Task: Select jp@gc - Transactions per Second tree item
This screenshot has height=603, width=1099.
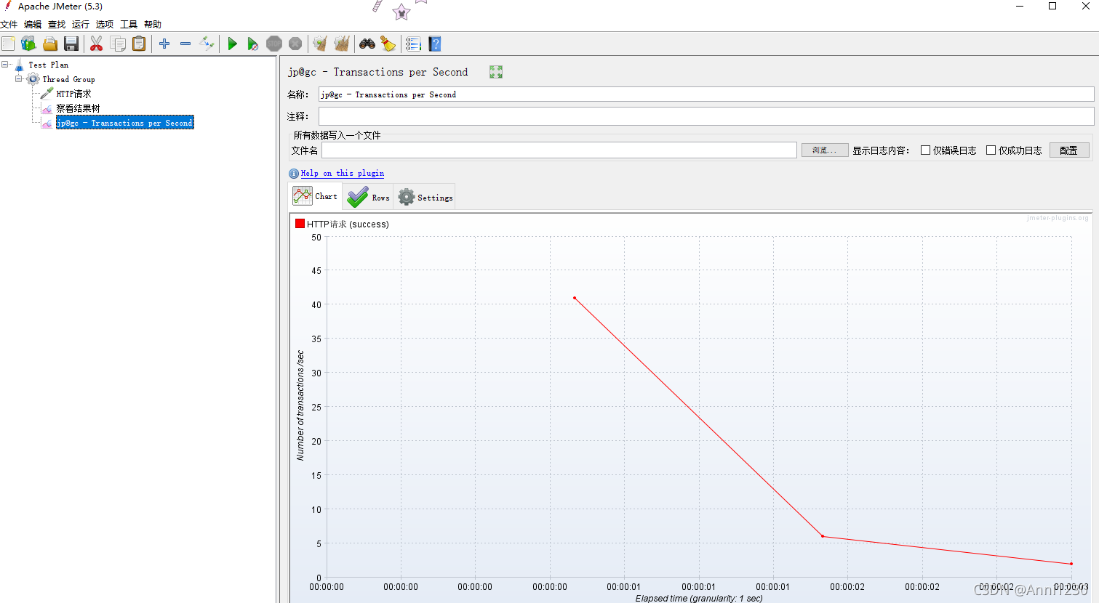Action: (x=125, y=123)
